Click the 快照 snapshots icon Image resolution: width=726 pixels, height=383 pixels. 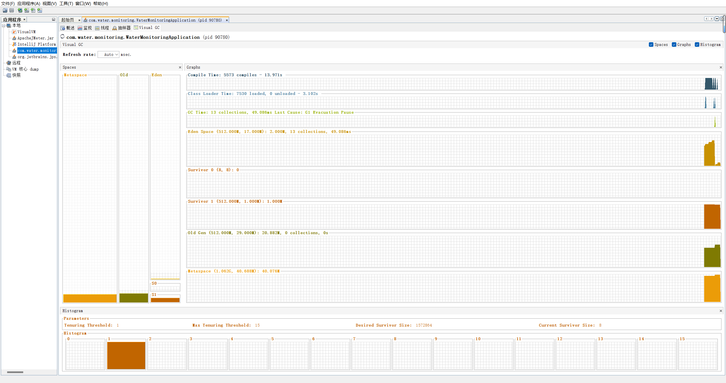click(9, 75)
